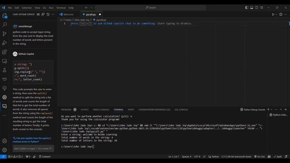Click the suggested split() follow-up question
This screenshot has width=290, height=163.
coord(32,140)
